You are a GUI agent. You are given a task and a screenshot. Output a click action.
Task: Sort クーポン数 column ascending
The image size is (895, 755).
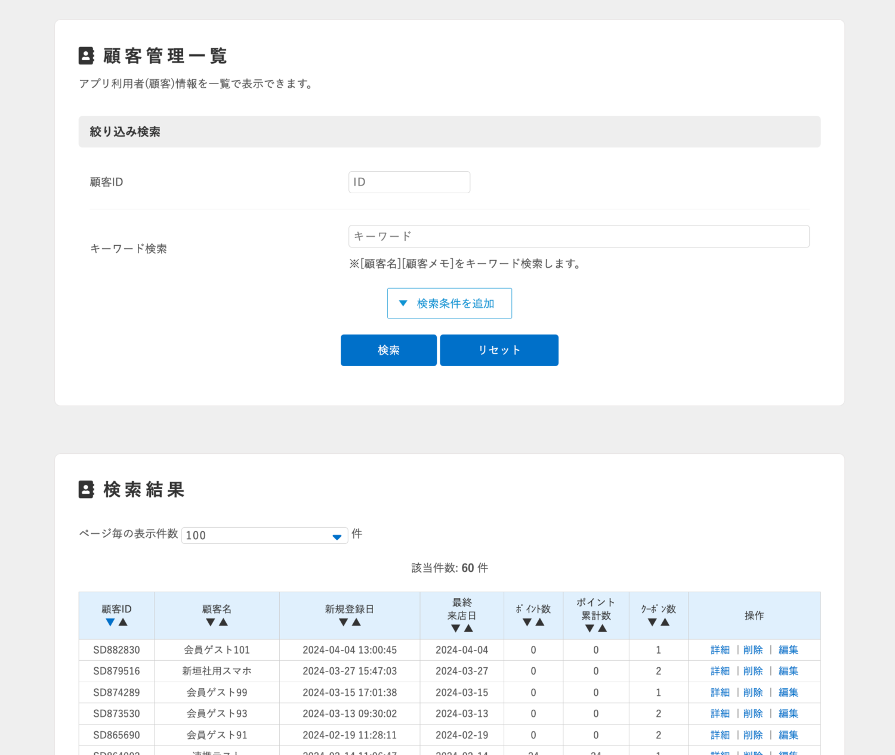coord(665,622)
